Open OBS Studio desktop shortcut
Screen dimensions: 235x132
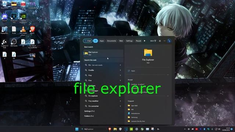click(x=14, y=43)
